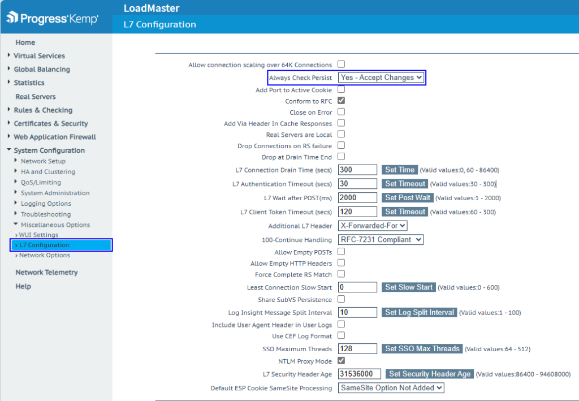Screen dimensions: 579x401
Task: Expand Certificates & Security section
Action: [x=50, y=123]
